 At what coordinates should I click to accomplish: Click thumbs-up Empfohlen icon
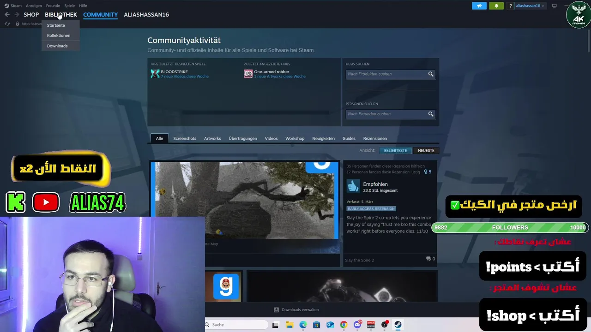point(353,186)
